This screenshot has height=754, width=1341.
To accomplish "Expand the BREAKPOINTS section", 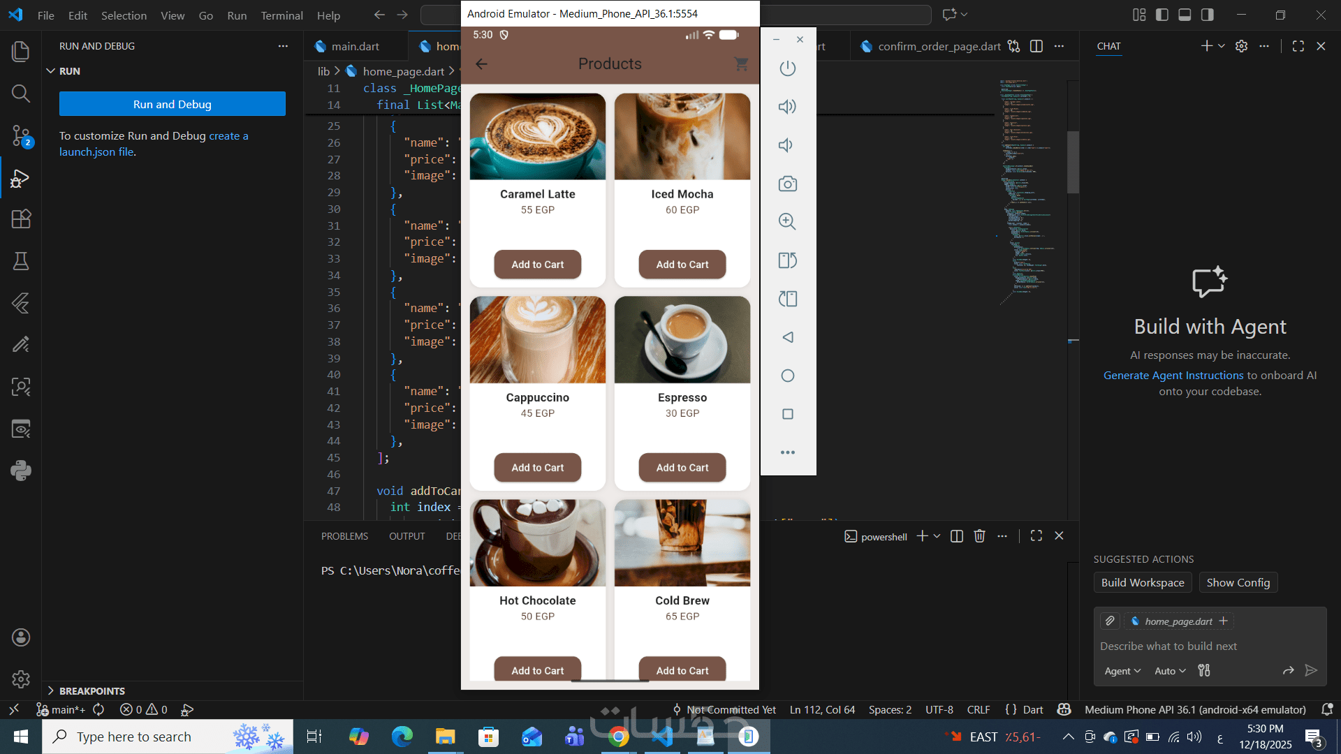I will coord(91,690).
